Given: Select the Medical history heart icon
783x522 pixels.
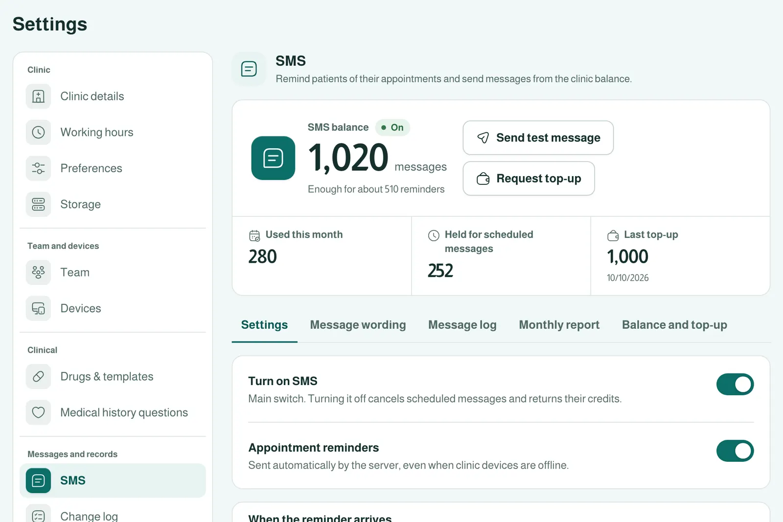Looking at the screenshot, I should 38,412.
